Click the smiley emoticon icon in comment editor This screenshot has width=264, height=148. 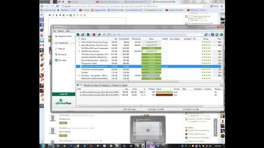point(85,15)
